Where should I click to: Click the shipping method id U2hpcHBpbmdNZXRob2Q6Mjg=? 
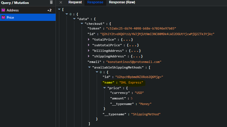(139, 77)
